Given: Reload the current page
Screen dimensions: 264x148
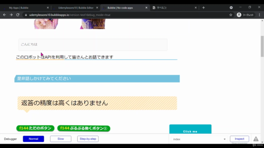Looking at the screenshot, I should (x=18, y=15).
